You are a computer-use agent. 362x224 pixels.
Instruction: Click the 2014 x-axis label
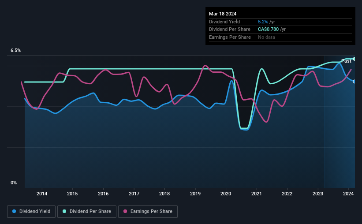coord(42,194)
